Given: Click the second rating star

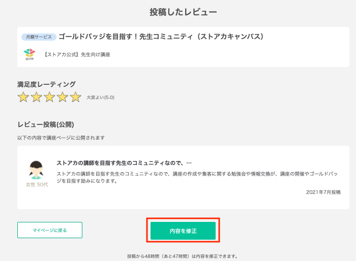Looking at the screenshot, I should tap(36, 97).
